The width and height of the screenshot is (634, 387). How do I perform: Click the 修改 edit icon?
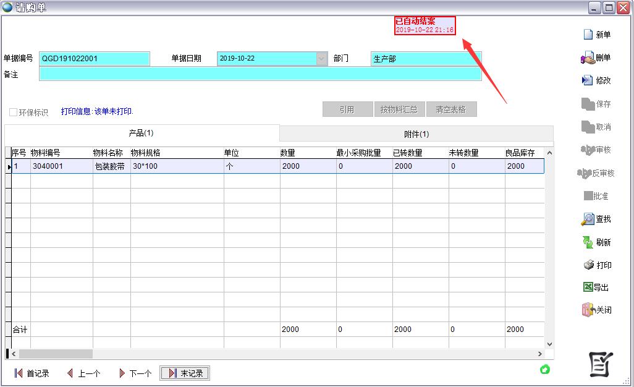[x=588, y=80]
